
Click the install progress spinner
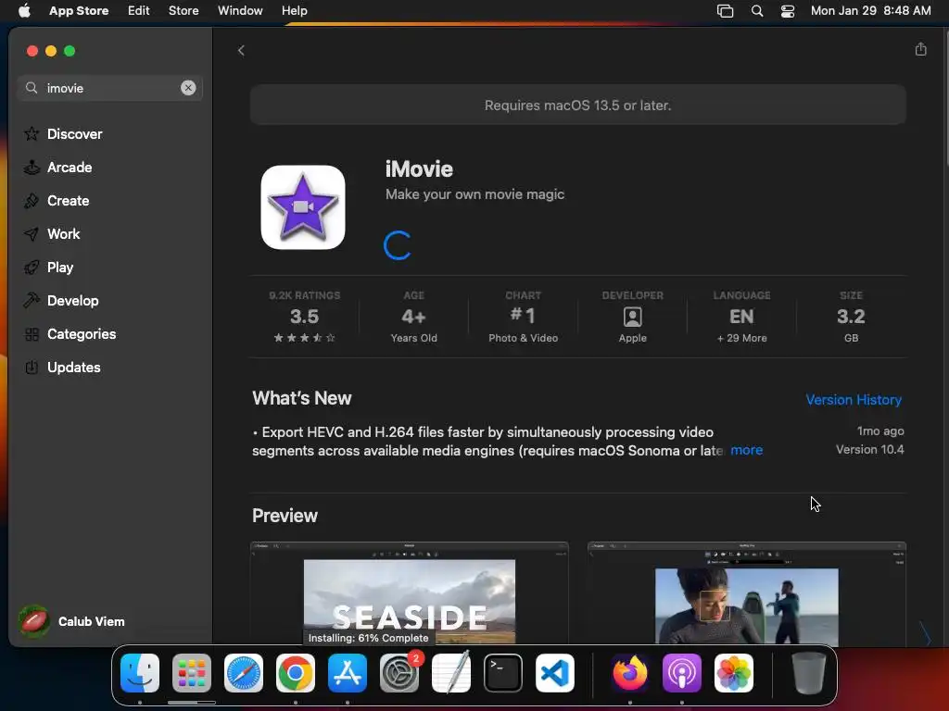(x=398, y=245)
